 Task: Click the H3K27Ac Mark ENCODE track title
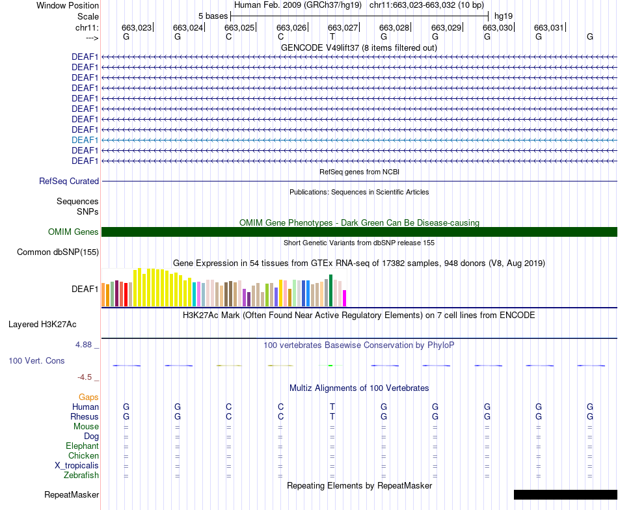point(359,315)
